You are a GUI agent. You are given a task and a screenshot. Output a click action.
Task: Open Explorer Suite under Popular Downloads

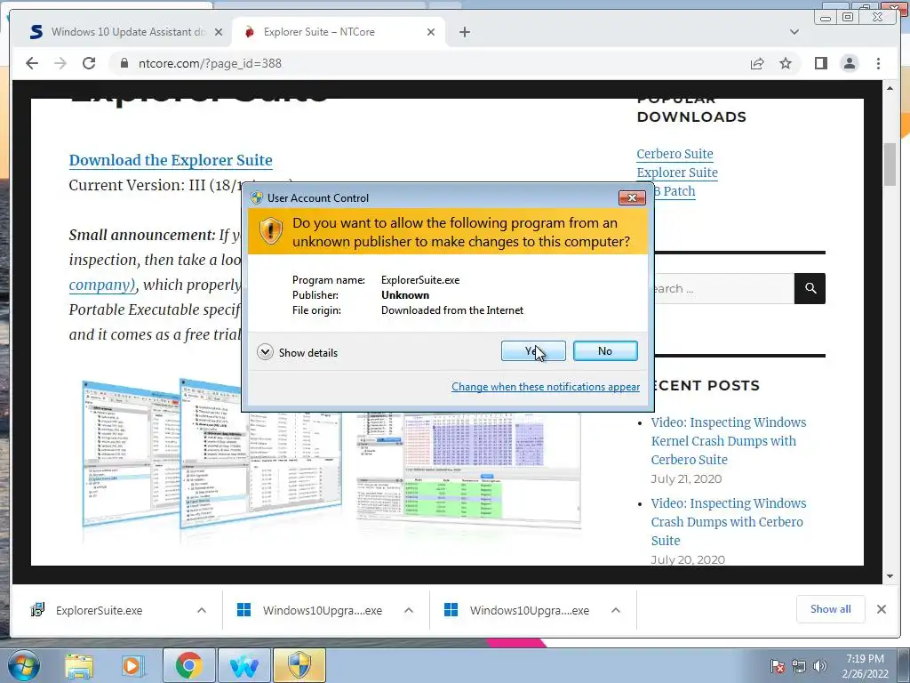click(677, 173)
